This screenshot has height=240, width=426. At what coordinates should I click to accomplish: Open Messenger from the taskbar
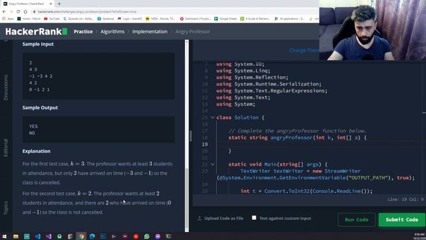point(158,236)
